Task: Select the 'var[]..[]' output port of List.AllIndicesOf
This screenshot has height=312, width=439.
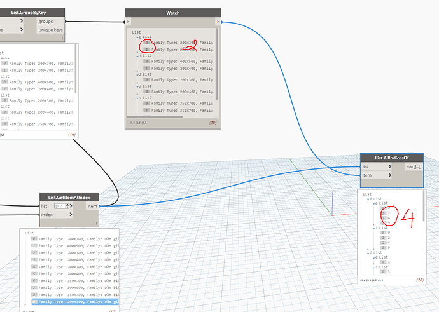Action: coord(414,166)
